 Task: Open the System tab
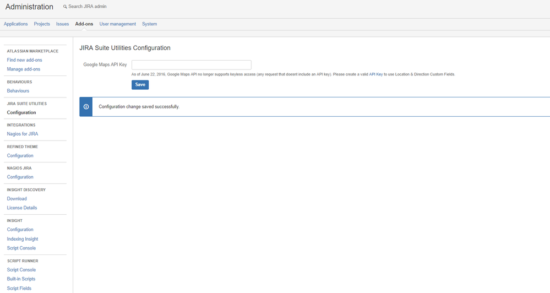tap(149, 24)
